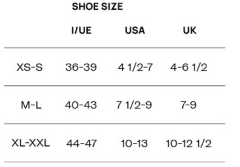Select the 10-12 1/2 UK size cell
This screenshot has width=240, height=167.
click(189, 143)
